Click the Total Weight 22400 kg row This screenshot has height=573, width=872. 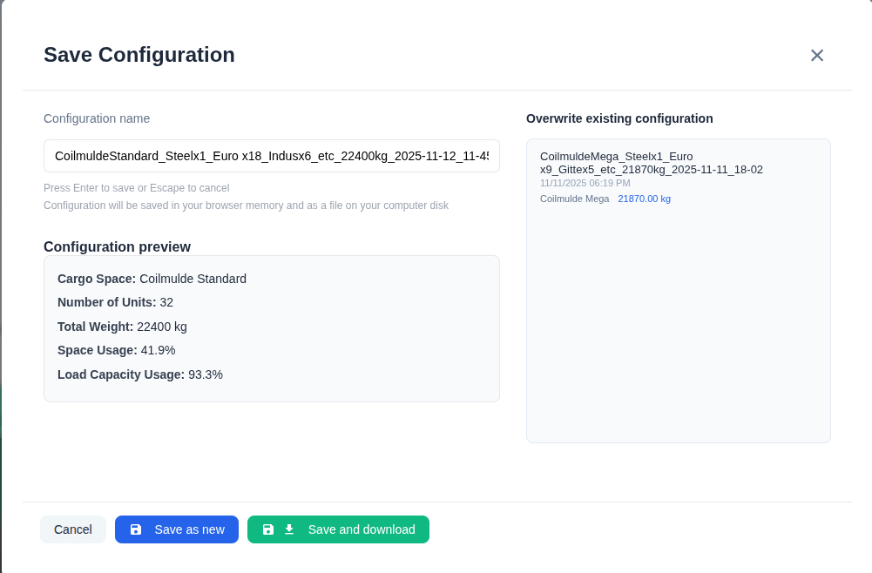[x=122, y=327]
